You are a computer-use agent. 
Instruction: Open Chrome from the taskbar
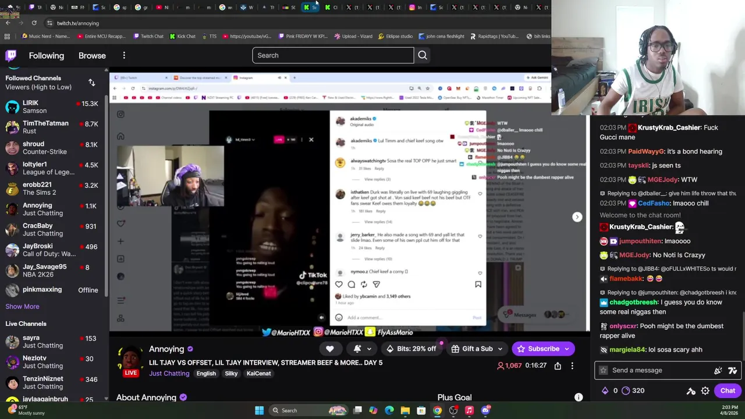(437, 410)
